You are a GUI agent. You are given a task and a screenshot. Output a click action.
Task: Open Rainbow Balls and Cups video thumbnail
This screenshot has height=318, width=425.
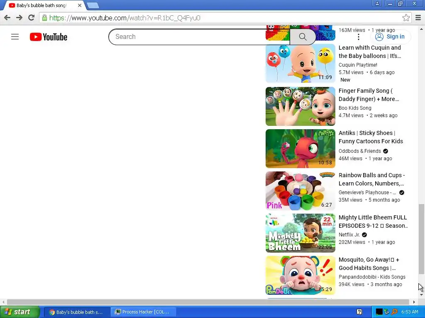coord(300,190)
